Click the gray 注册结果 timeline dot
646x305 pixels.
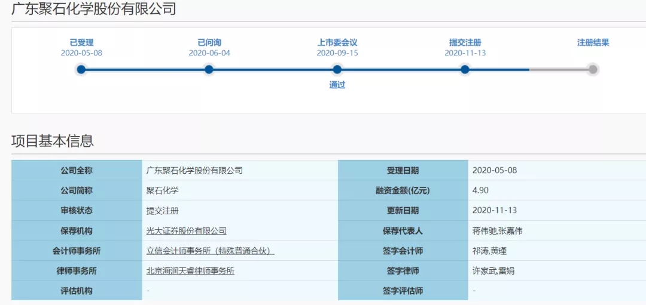pos(593,70)
